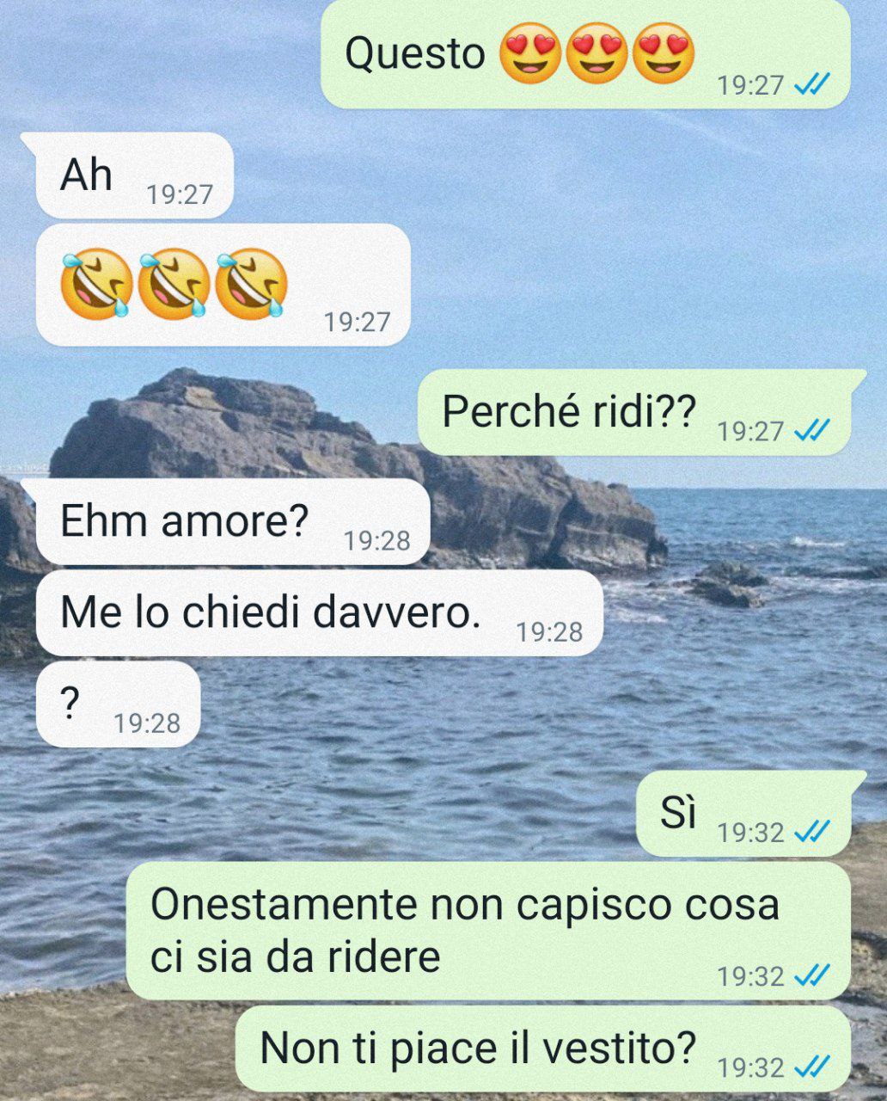Click the first heart-eyes emoji
Viewport: 887px width, 1101px height.
[x=529, y=53]
